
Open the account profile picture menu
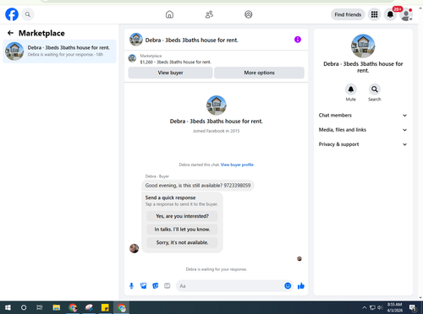click(406, 15)
